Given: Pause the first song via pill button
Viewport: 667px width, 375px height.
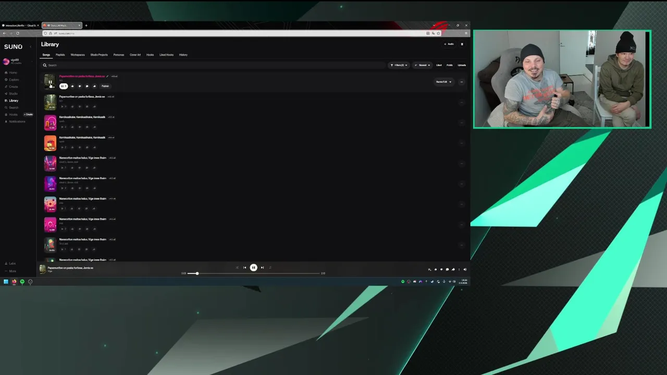Looking at the screenshot, I should tap(64, 86).
